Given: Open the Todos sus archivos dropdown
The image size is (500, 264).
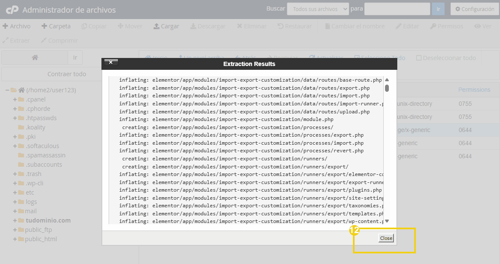Looking at the screenshot, I should [x=318, y=9].
